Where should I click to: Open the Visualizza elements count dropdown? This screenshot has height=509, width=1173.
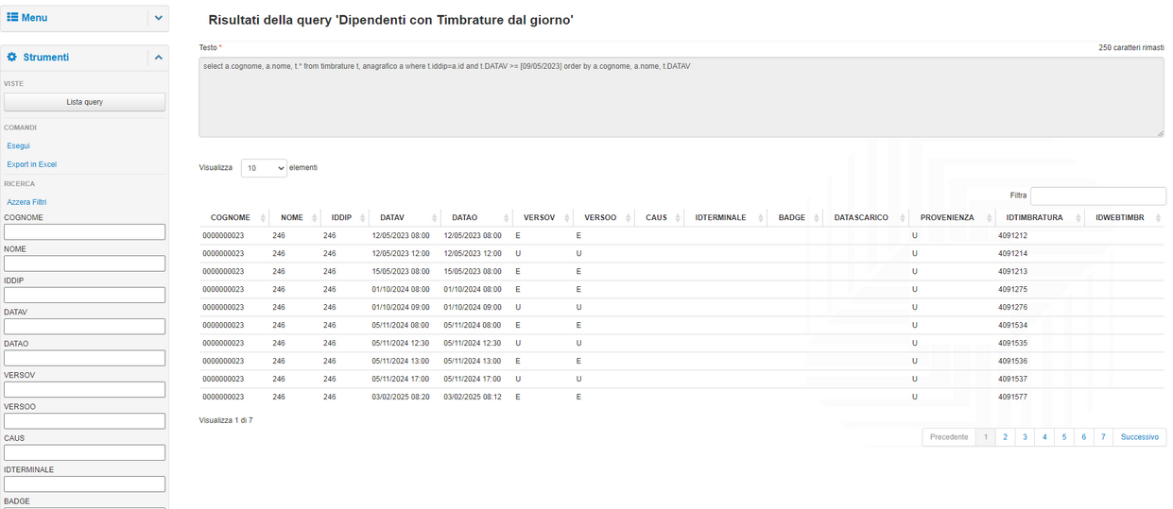[x=264, y=168]
